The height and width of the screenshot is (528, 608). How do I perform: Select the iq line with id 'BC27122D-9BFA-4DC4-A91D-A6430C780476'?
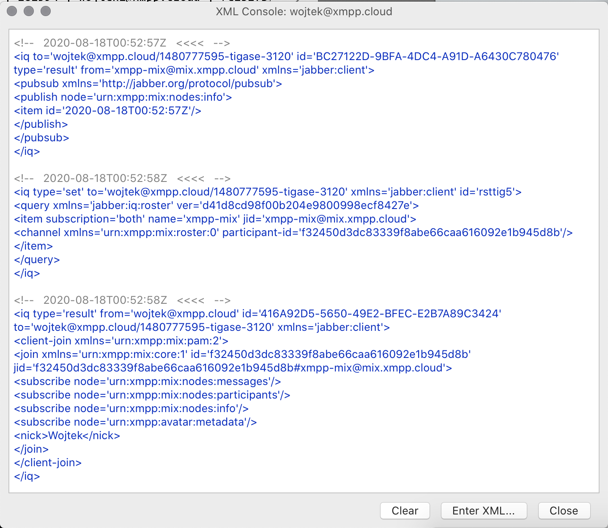click(x=286, y=57)
